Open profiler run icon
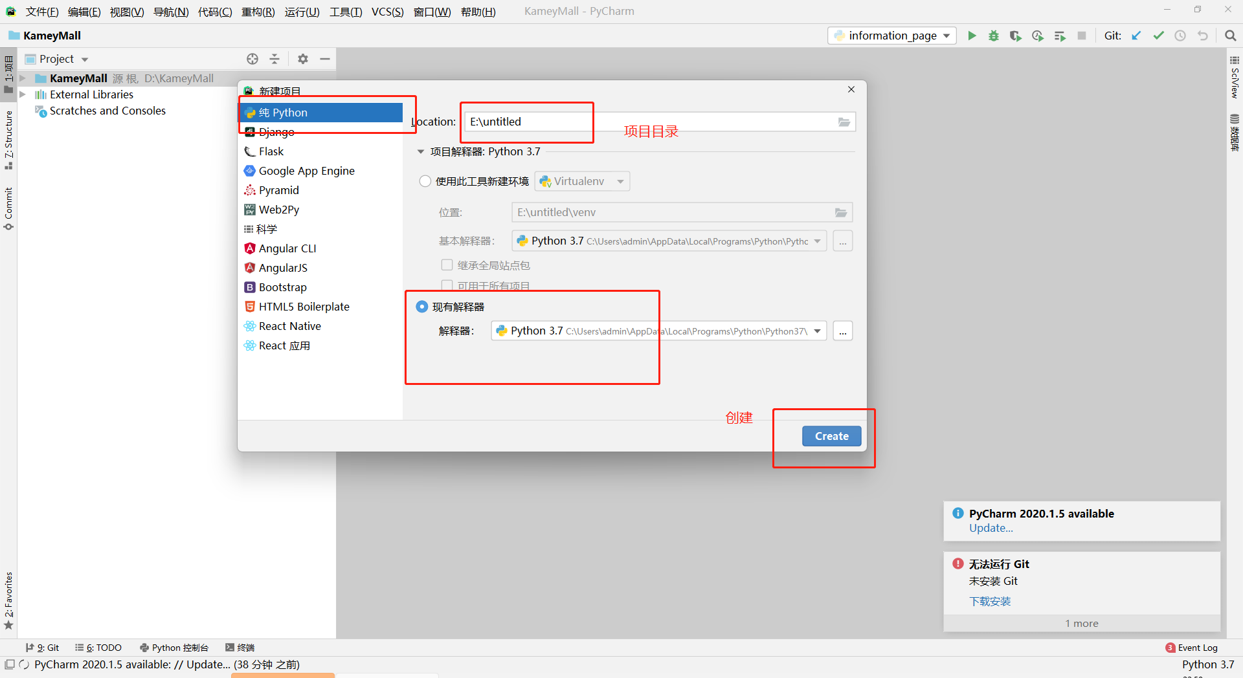This screenshot has height=678, width=1243. pyautogui.click(x=1038, y=36)
